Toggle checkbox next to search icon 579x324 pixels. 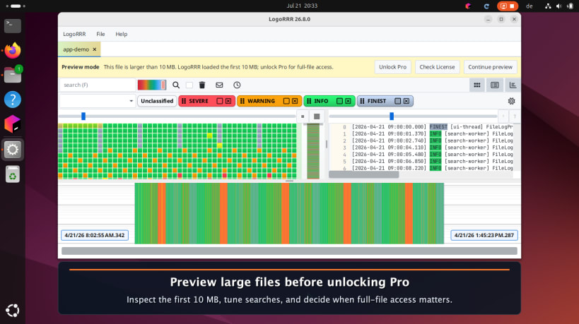(189, 85)
